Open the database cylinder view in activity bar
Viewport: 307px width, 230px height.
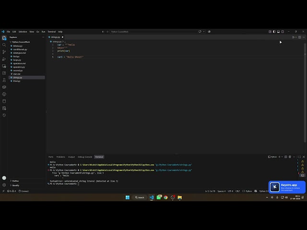[4, 101]
